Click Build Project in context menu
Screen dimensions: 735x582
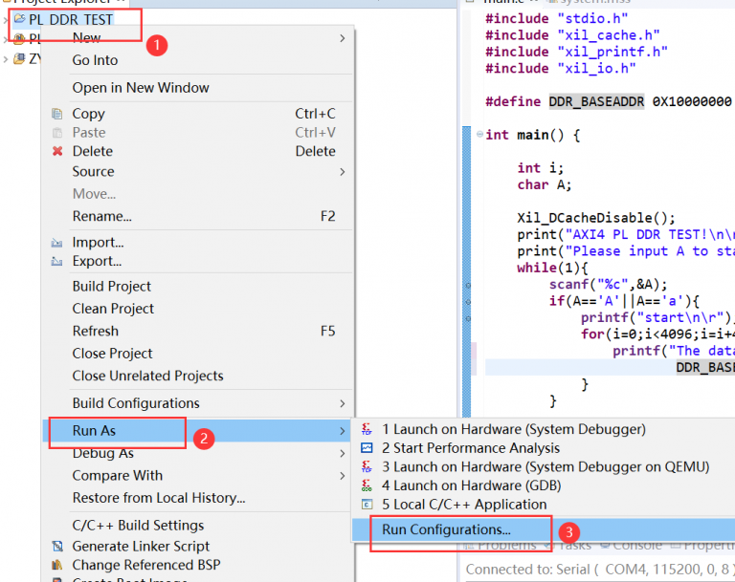(x=111, y=287)
